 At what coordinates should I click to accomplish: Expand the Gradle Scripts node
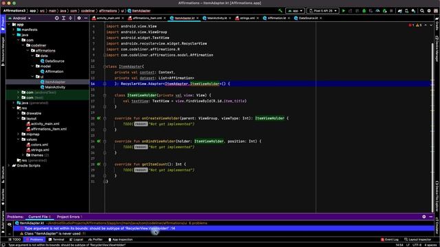click(9, 165)
